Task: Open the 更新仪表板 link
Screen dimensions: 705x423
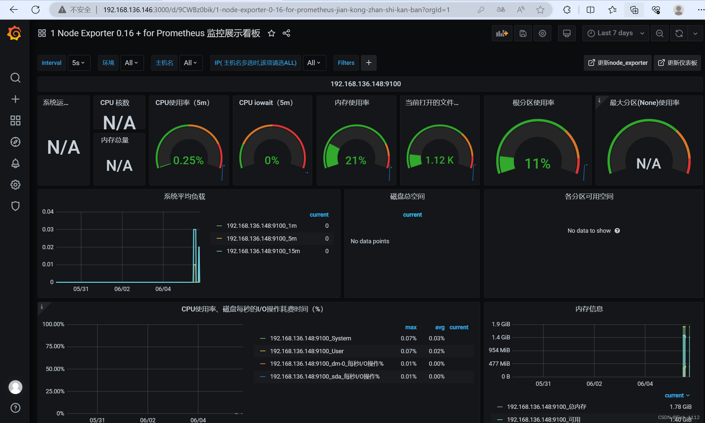Action: (677, 63)
